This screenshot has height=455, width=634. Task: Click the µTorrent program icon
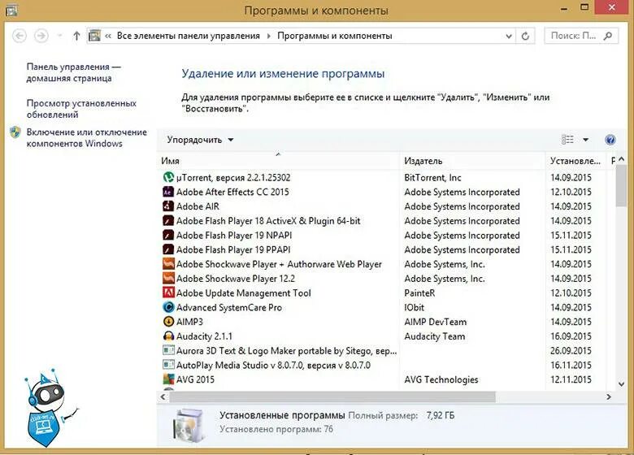pos(168,177)
